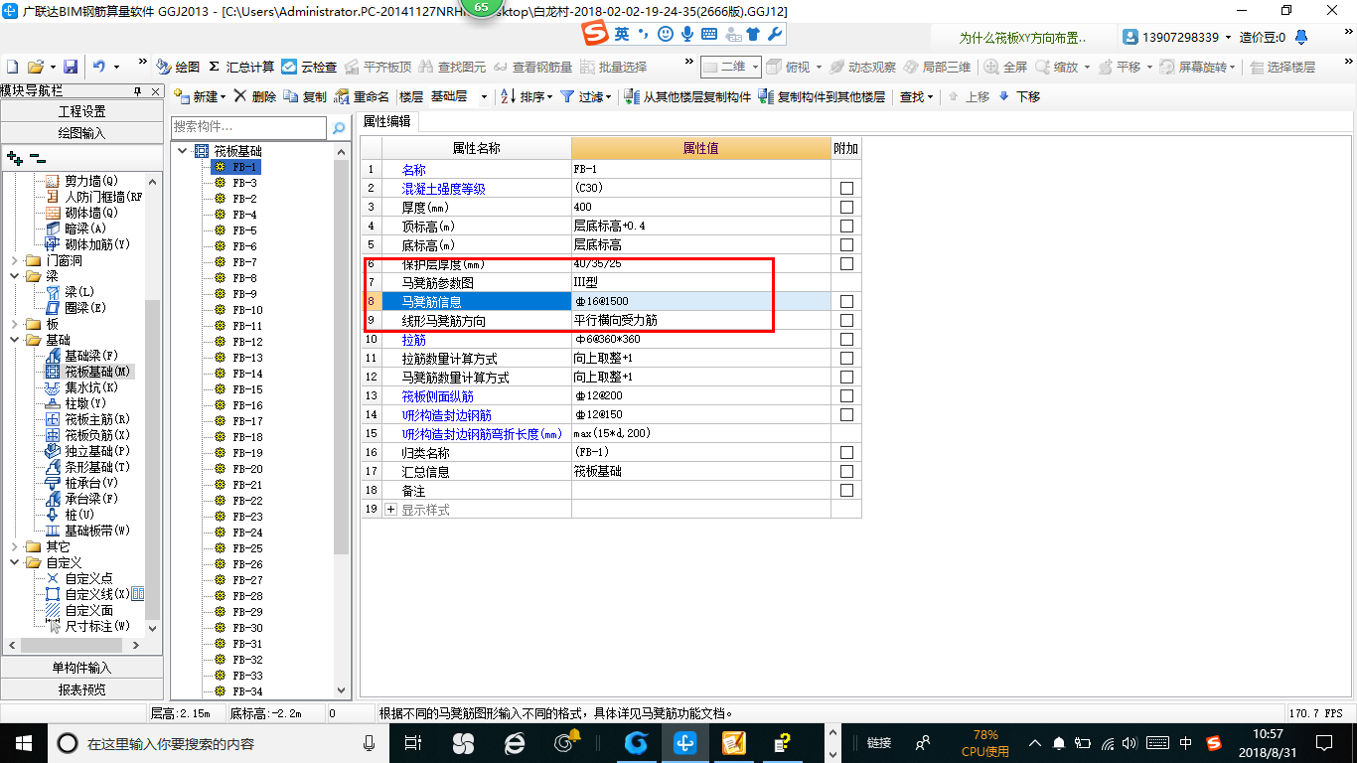Open 基础层 floor dropdown
The image size is (1357, 763).
click(x=484, y=96)
